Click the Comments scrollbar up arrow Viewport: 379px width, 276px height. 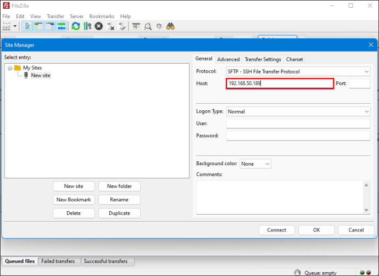tap(366, 185)
